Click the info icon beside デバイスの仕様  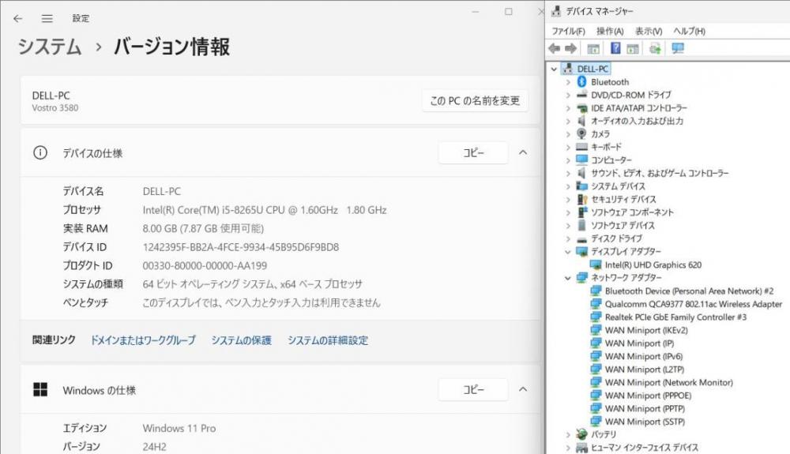40,152
